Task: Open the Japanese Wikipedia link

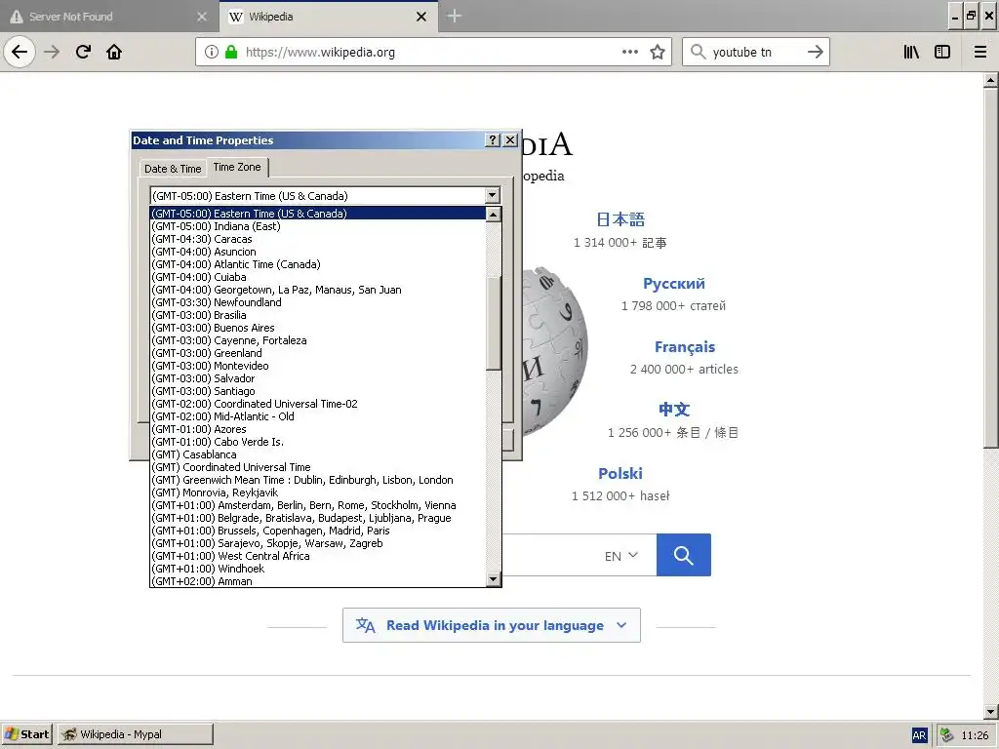Action: click(x=620, y=219)
